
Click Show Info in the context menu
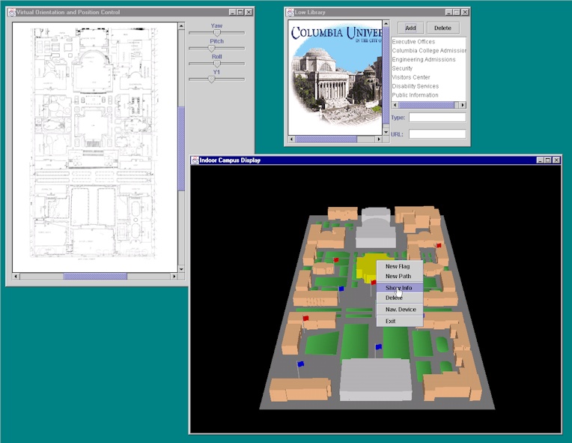(399, 288)
